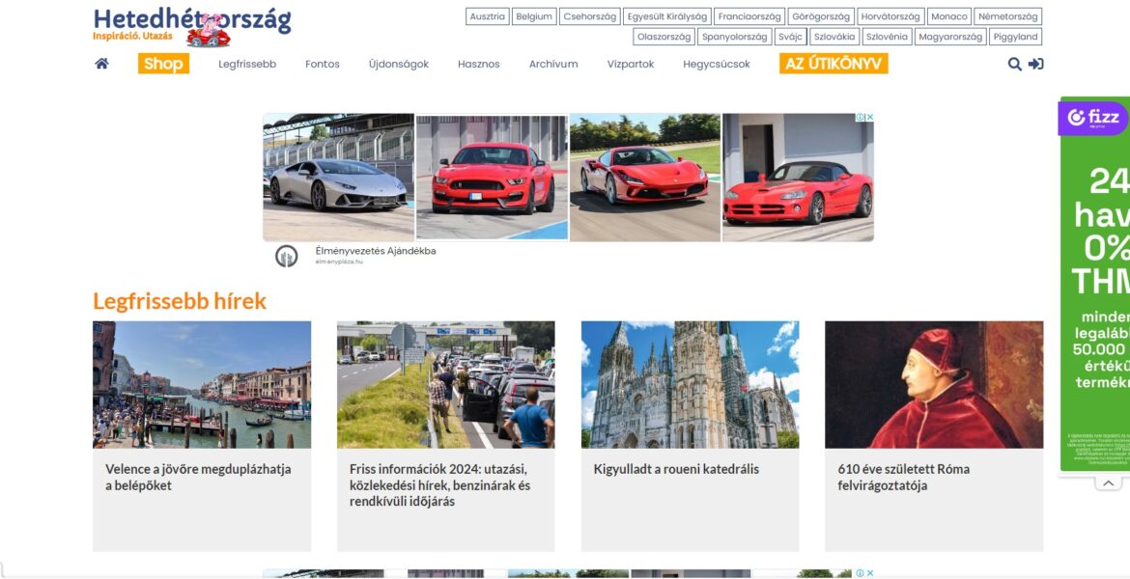Viewport: 1130px width, 579px height.
Task: Click the Élményplaza advertiser logo icon
Action: (286, 256)
